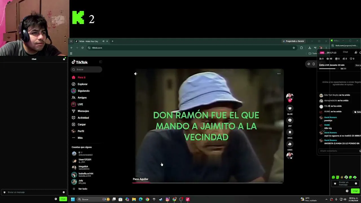Open Windows Start menu

click(73, 199)
